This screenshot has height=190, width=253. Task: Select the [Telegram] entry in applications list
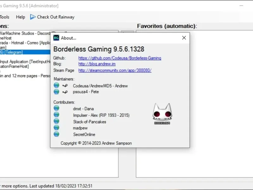point(25,52)
